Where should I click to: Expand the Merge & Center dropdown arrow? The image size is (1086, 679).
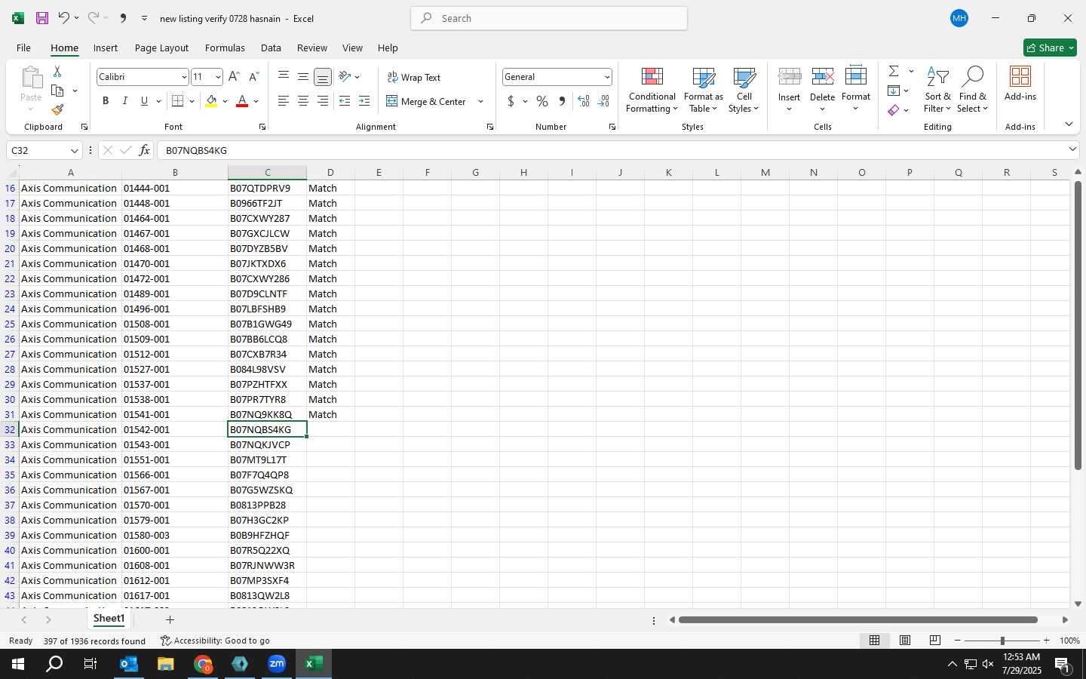480,101
